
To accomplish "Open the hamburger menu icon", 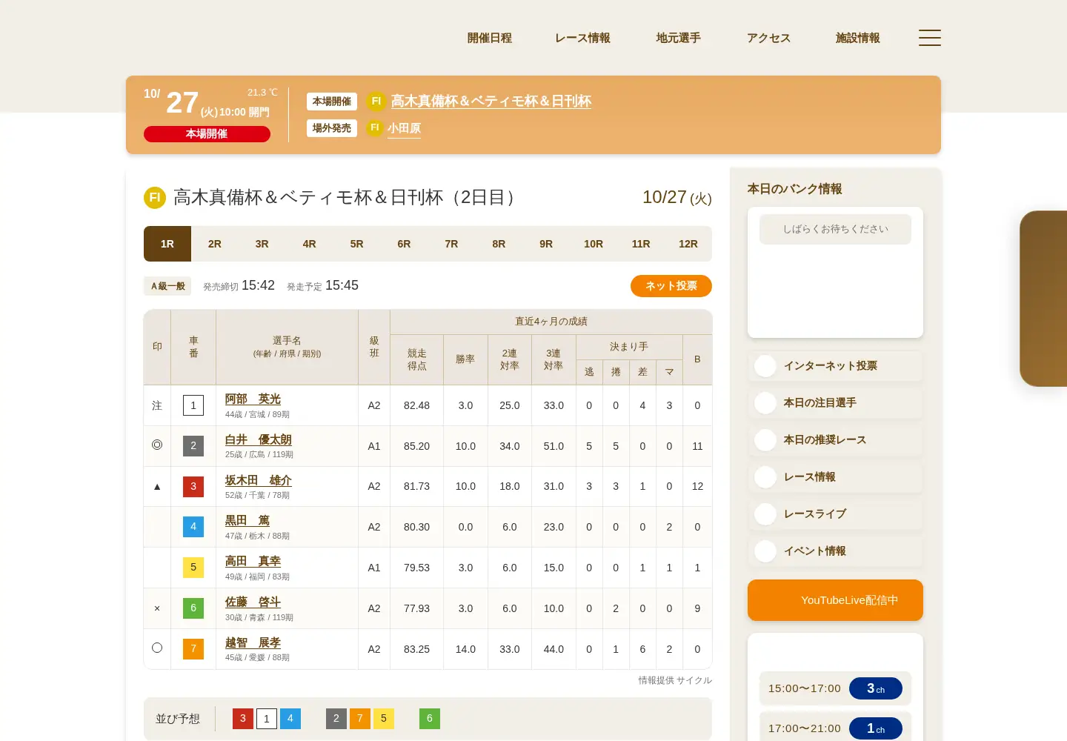I will 929,38.
